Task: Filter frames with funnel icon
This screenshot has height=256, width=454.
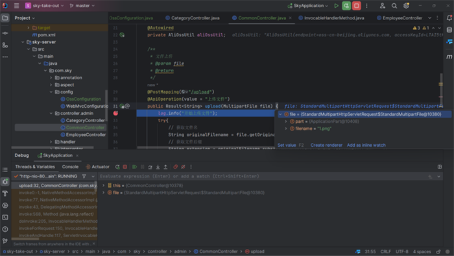Action: 84,176
